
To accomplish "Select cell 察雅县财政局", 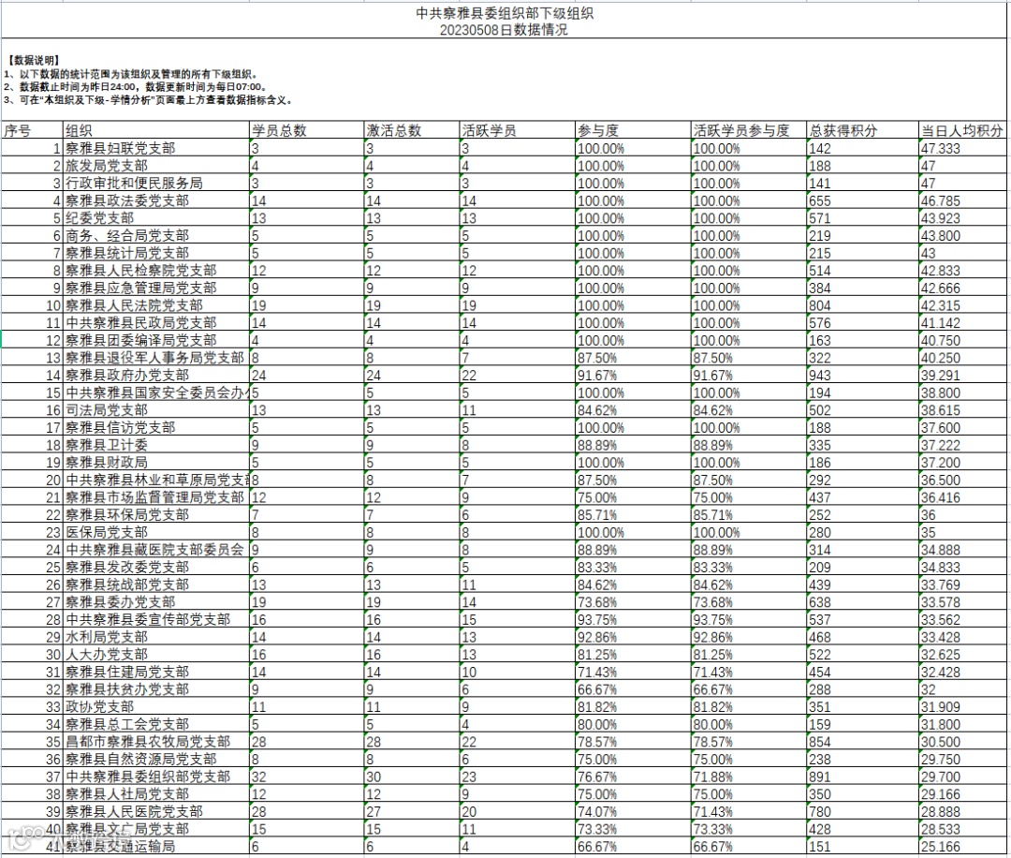I will point(156,462).
